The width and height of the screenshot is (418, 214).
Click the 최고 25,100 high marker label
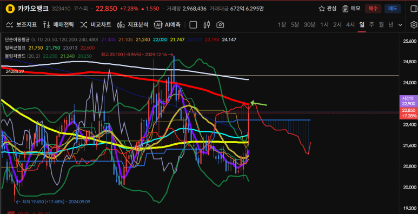[137, 55]
